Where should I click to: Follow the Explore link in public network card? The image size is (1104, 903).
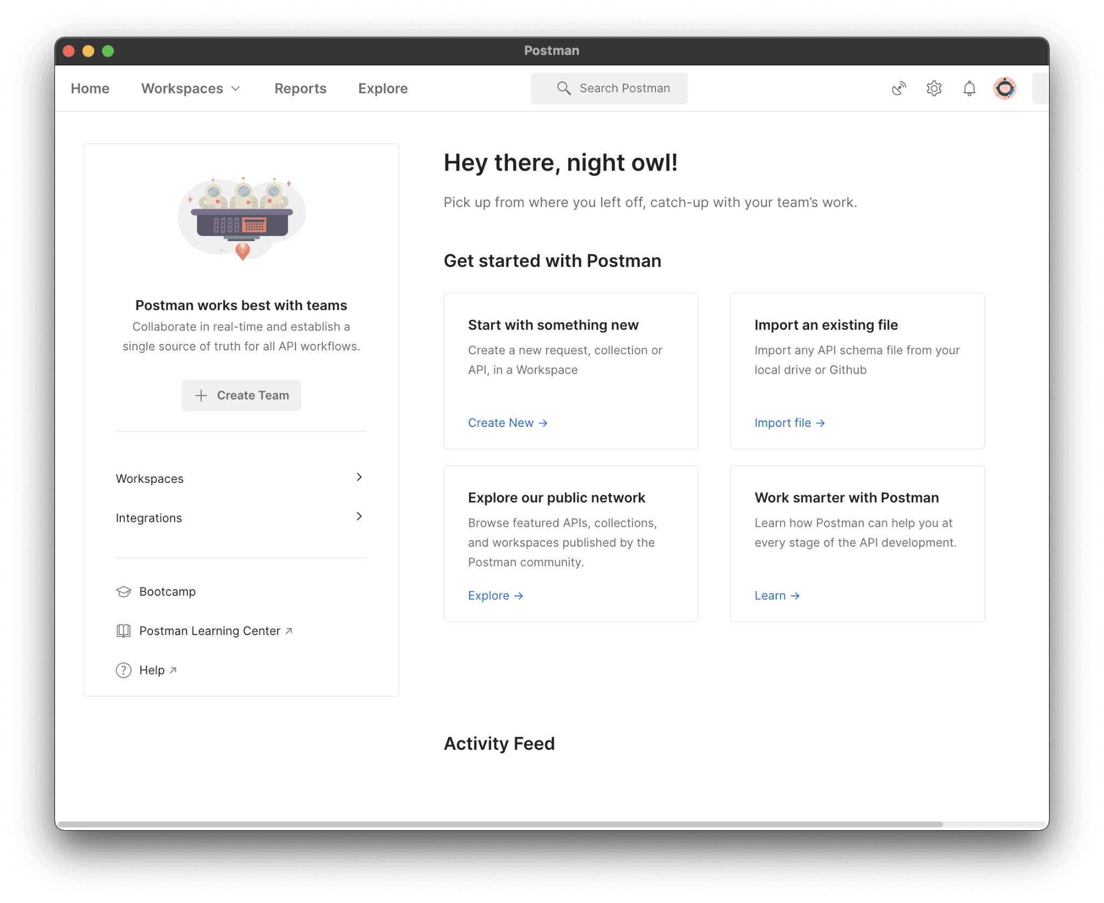click(x=496, y=596)
